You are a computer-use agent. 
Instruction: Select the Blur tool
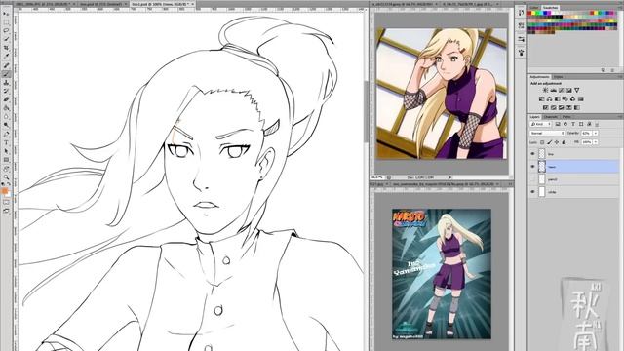6,117
